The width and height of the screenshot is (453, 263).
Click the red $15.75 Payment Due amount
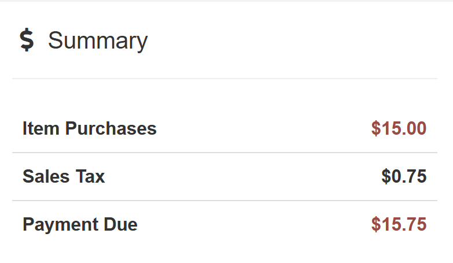click(x=399, y=224)
